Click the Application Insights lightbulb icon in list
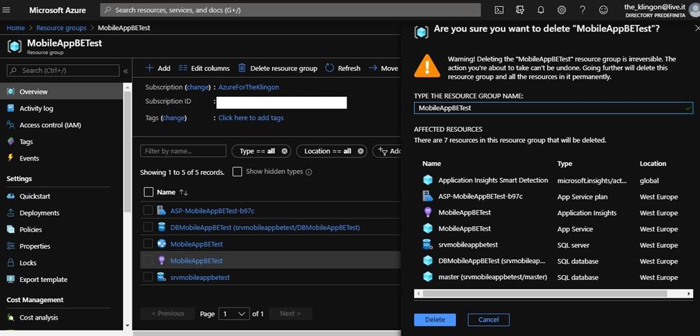This screenshot has width=700, height=336. pos(161,261)
